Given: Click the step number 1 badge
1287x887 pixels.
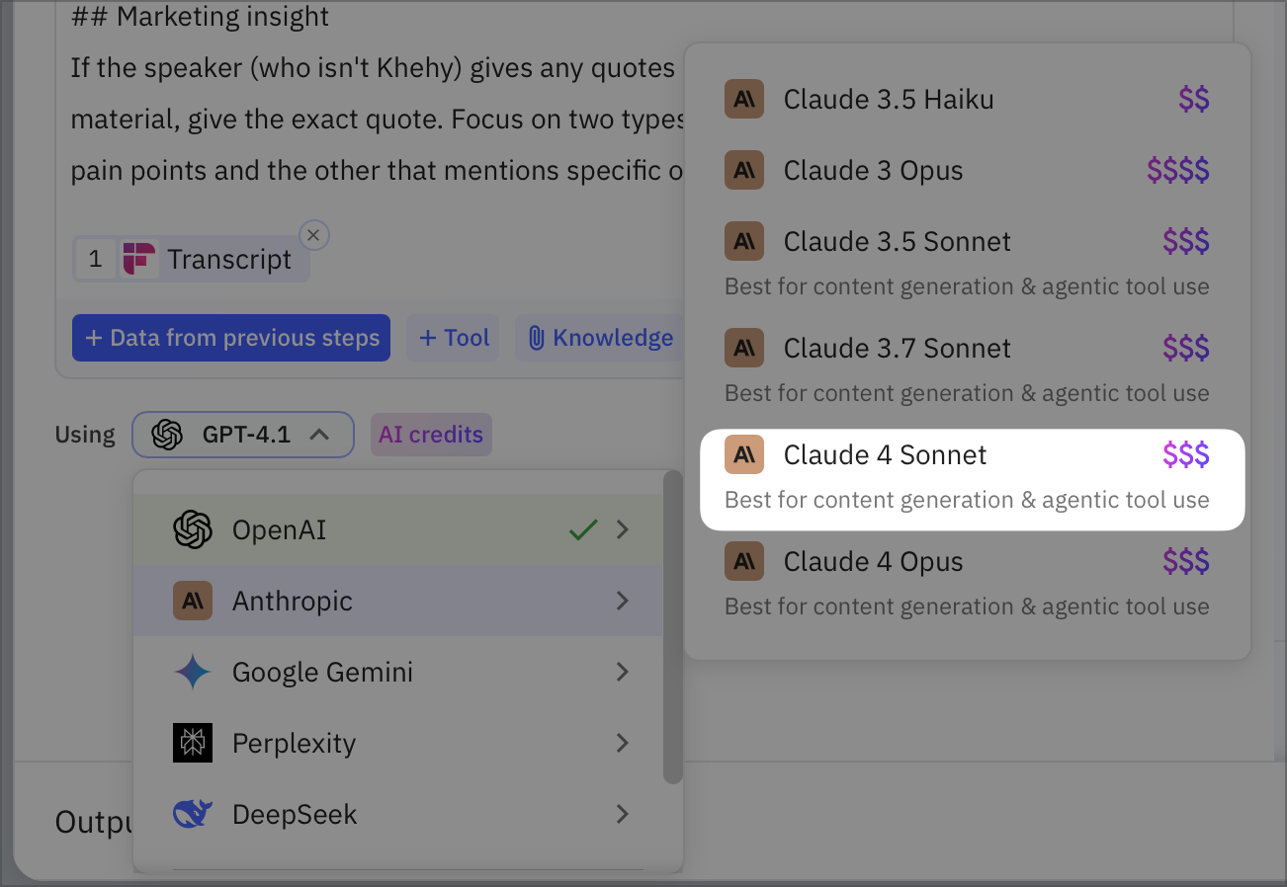Looking at the screenshot, I should click(95, 259).
